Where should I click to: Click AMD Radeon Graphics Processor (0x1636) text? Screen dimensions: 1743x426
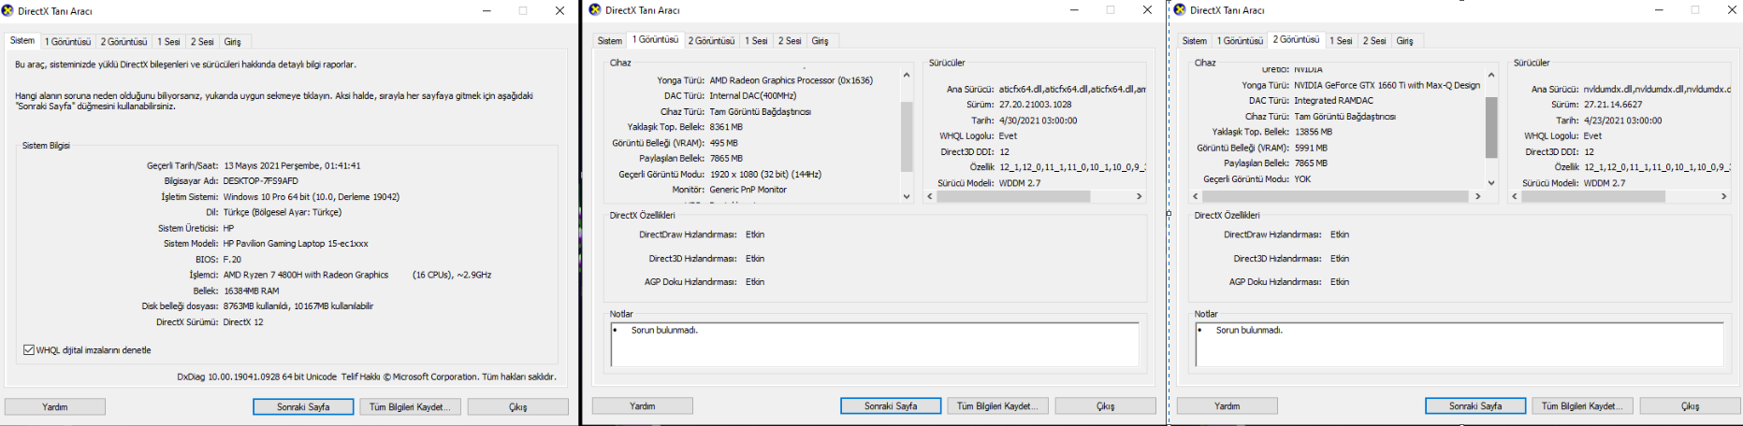pos(792,80)
